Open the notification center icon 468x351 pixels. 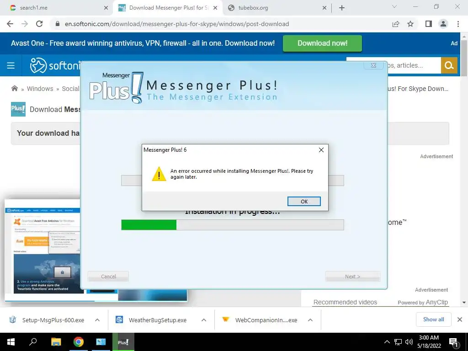click(453, 342)
